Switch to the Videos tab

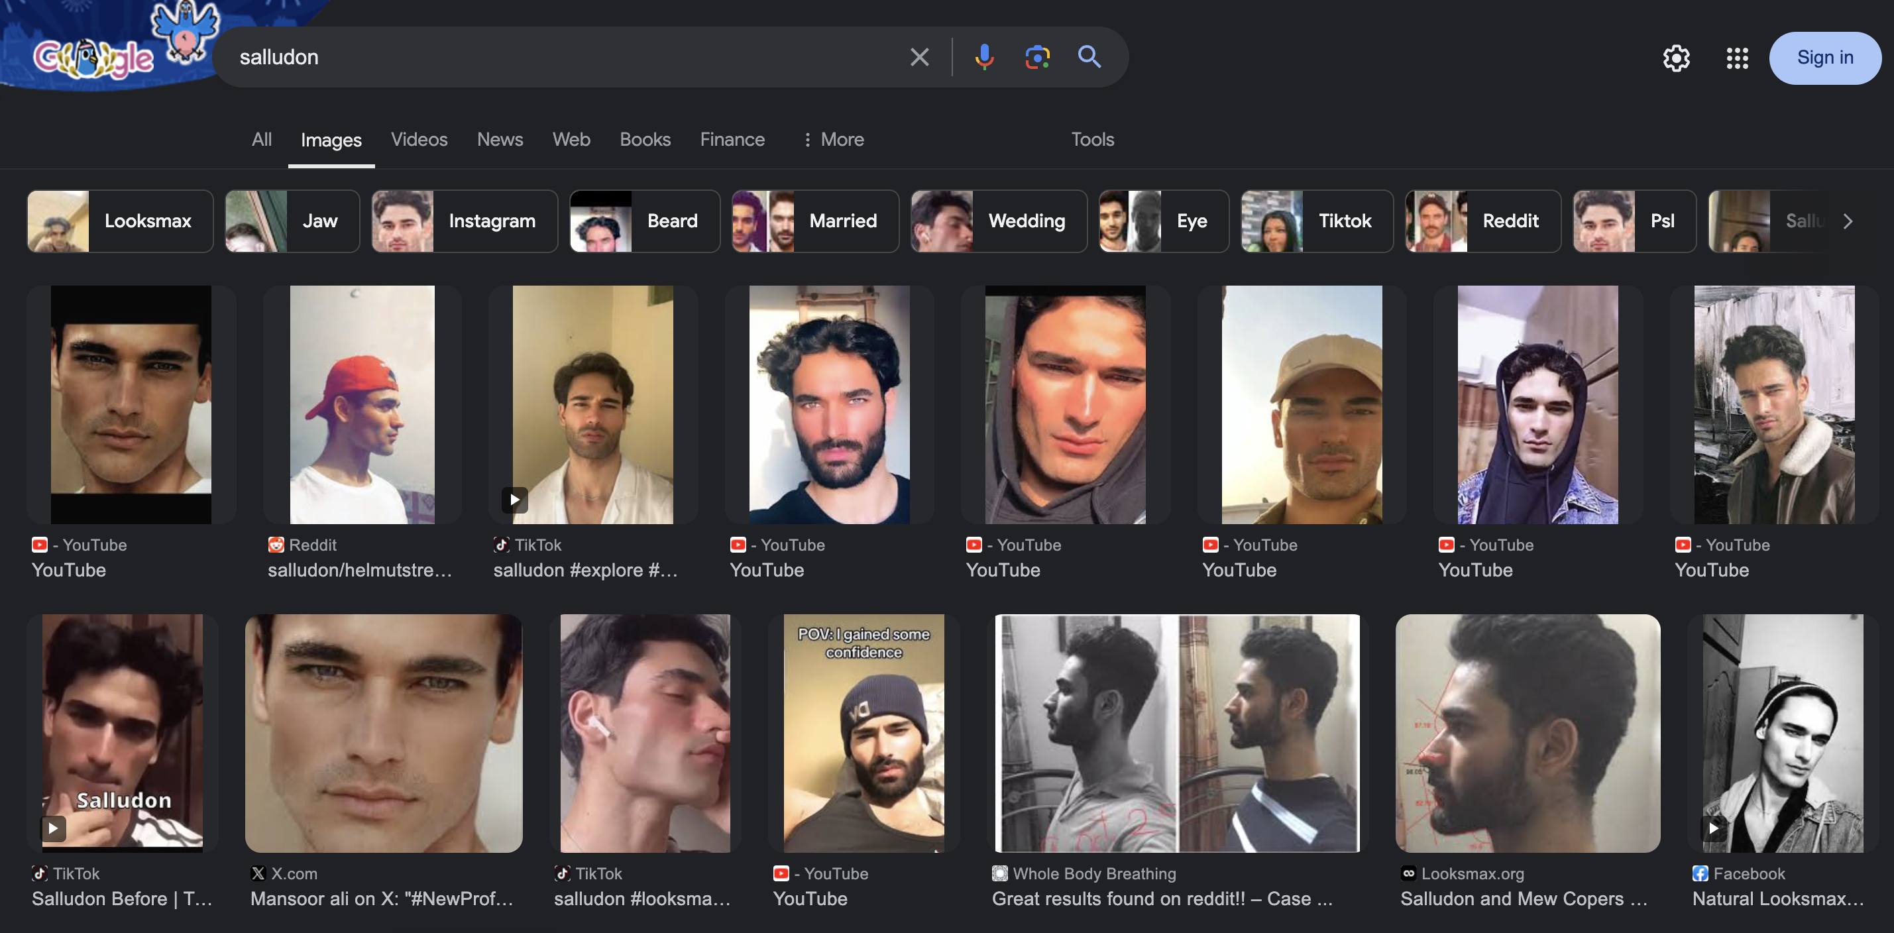418,139
